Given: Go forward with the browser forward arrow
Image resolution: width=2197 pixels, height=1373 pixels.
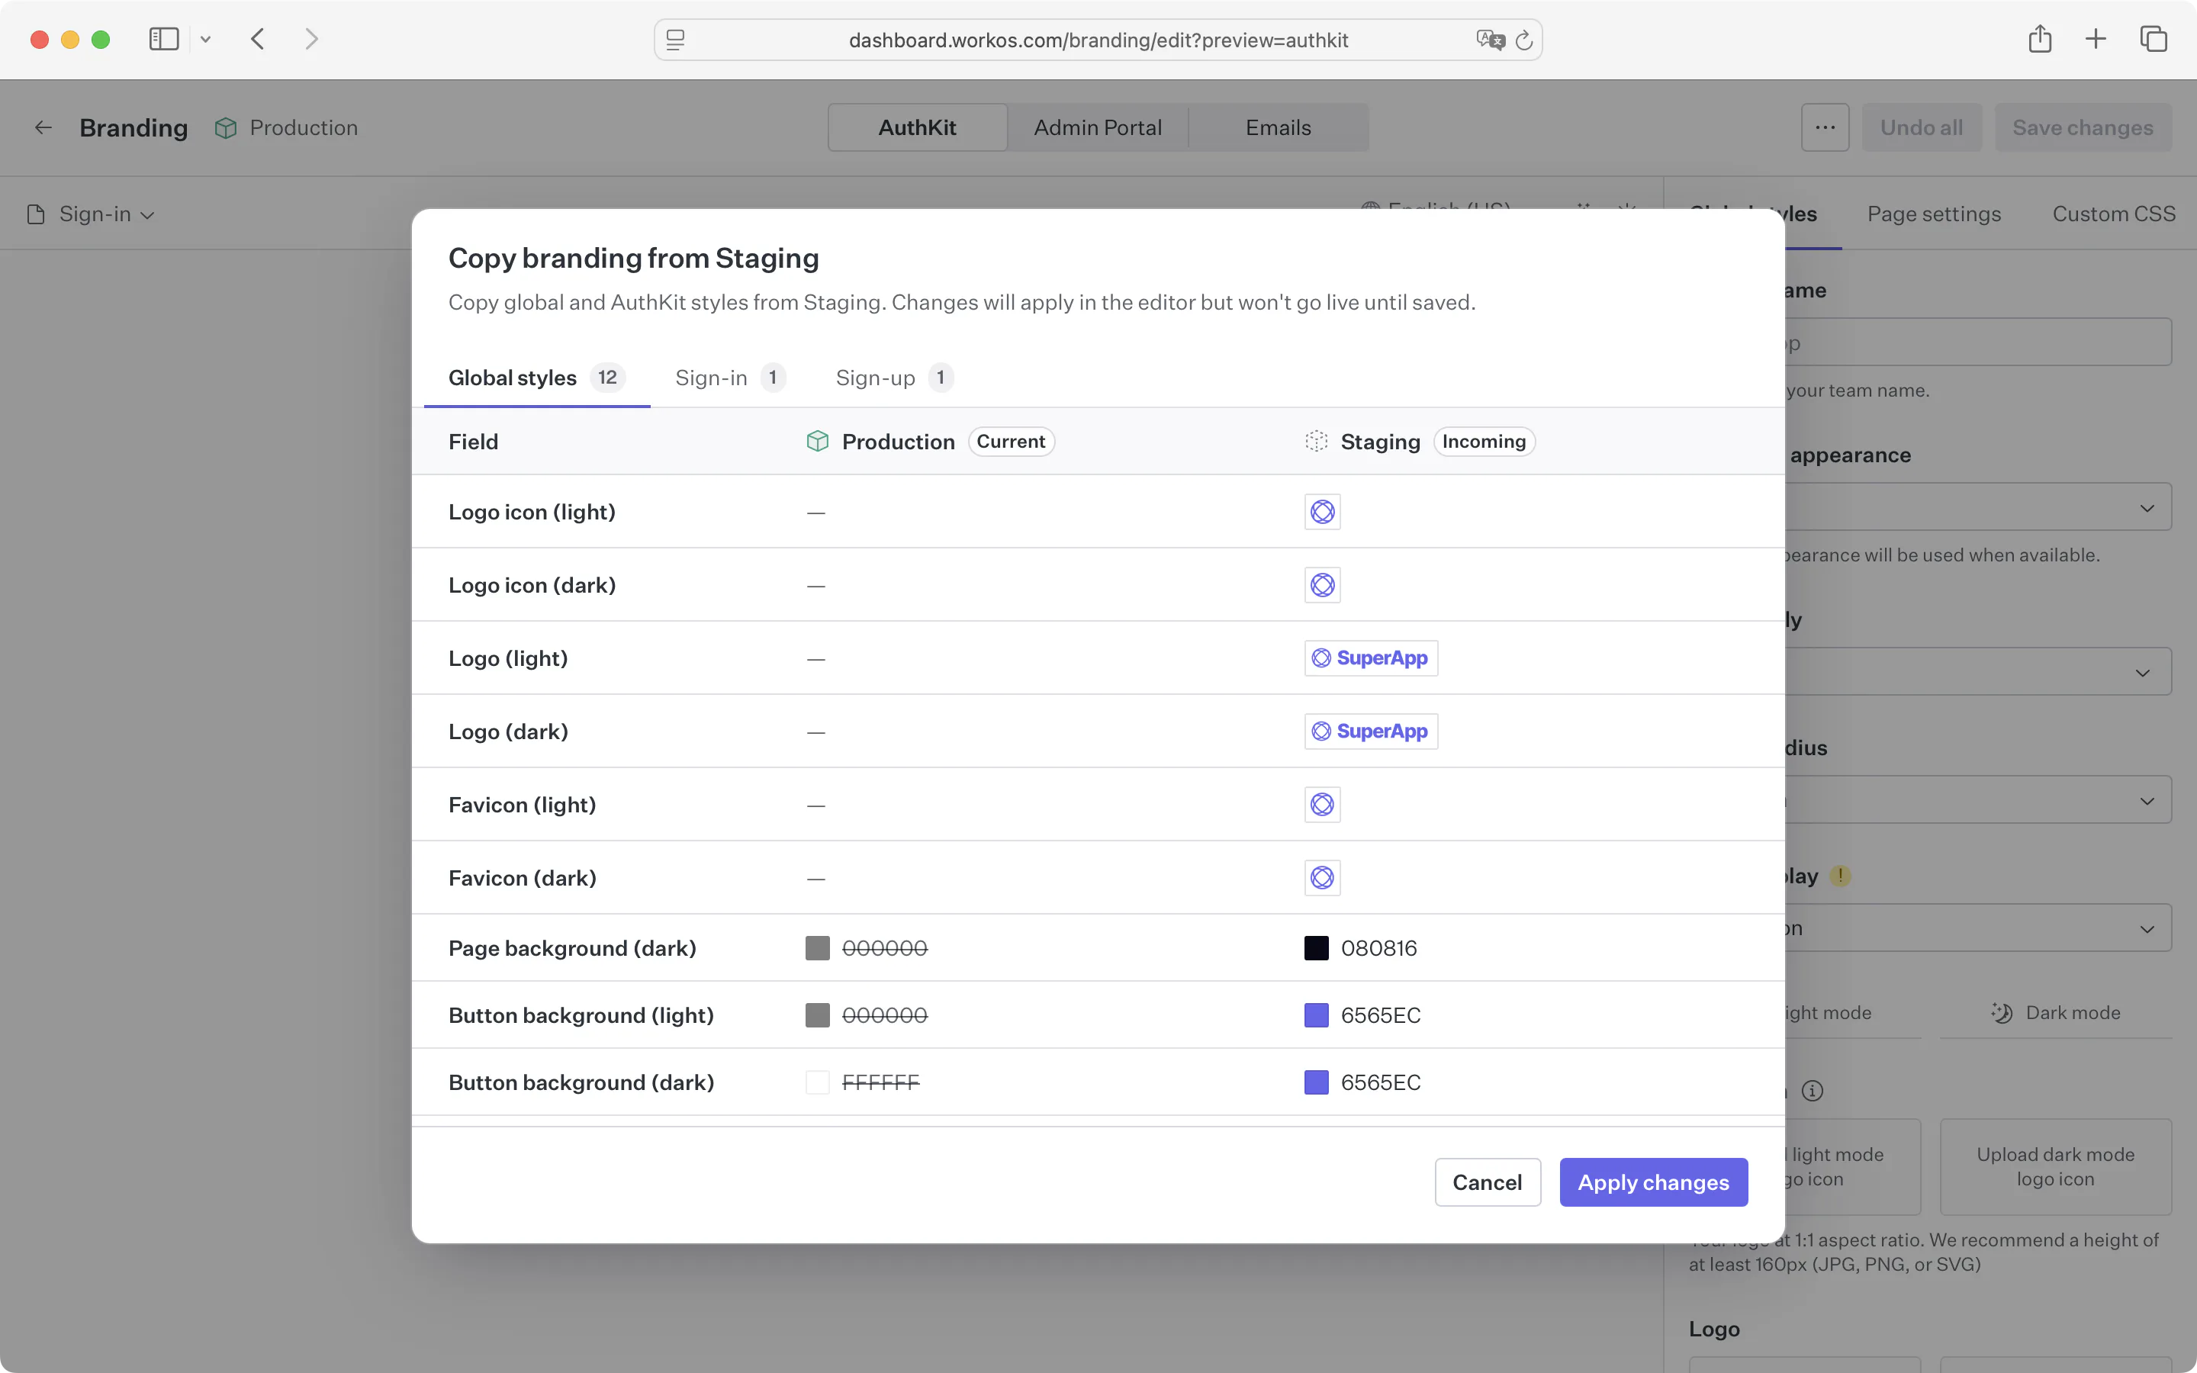Looking at the screenshot, I should click(311, 39).
